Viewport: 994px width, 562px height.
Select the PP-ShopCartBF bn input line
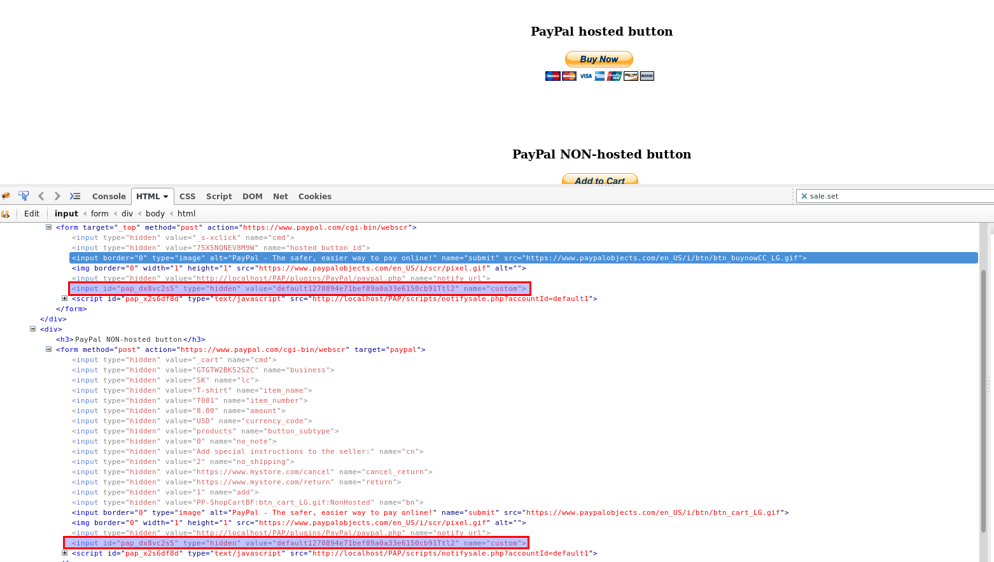click(248, 502)
